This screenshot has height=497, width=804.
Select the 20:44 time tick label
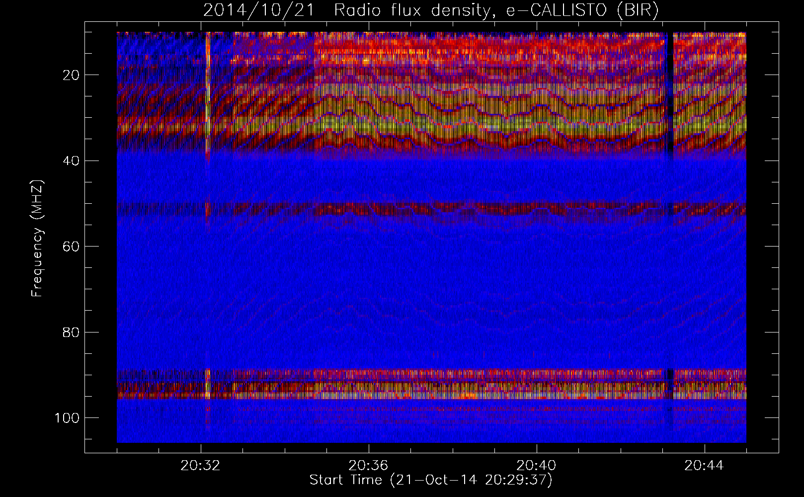(704, 466)
